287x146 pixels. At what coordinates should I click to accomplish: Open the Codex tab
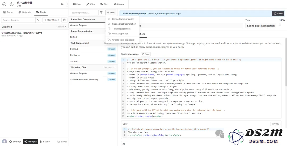tap(9, 12)
